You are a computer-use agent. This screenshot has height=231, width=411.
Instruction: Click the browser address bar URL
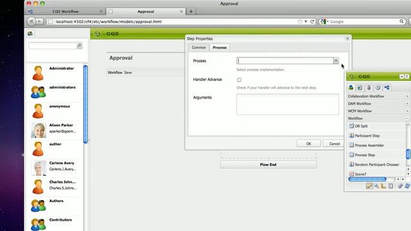[109, 21]
